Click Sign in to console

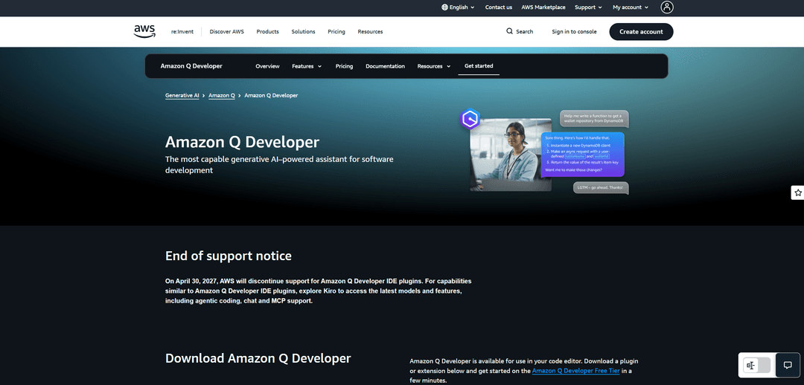(574, 32)
